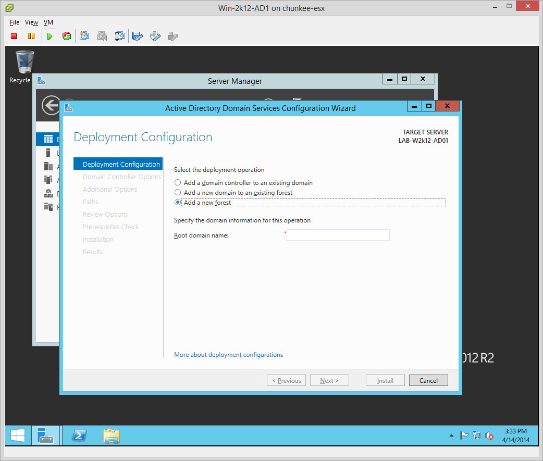This screenshot has width=543, height=461.
Task: Connect floppy device via floppy disk icon
Action: coord(138,36)
